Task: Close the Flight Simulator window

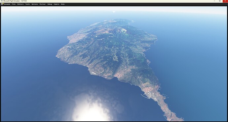Action: pyautogui.click(x=225, y=1)
